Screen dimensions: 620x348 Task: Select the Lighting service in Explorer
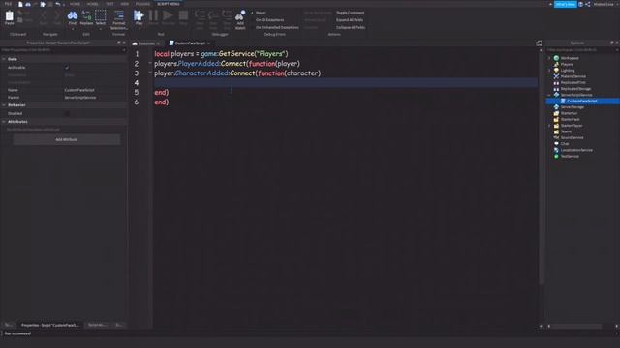pos(567,71)
